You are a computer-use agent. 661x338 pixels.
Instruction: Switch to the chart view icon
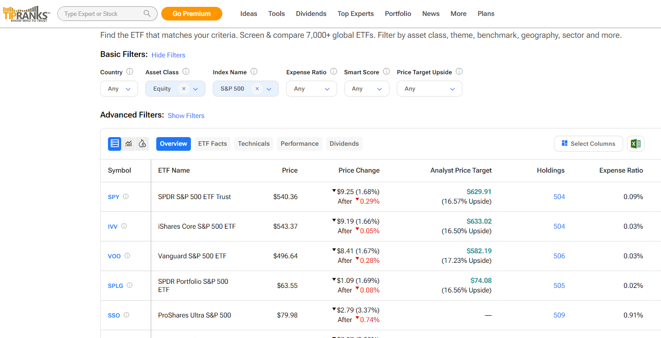click(x=128, y=143)
